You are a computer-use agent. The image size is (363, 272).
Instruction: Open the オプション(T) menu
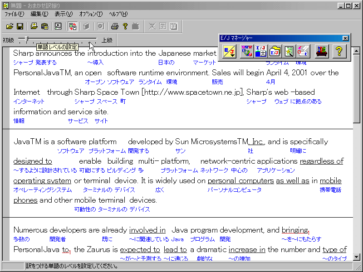point(91,14)
